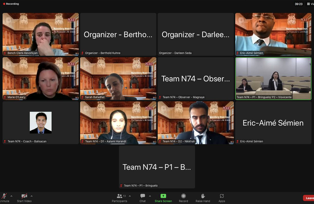Image resolution: width=314 pixels, height=204 pixels.
Task: Select the Team N74 Coach Balisacan tile
Action: pyautogui.click(x=41, y=122)
